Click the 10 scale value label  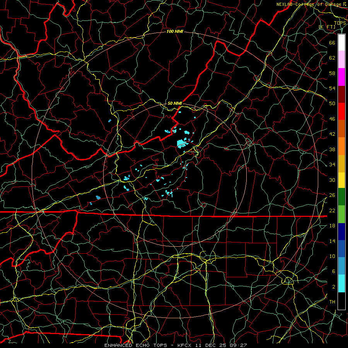point(332,256)
